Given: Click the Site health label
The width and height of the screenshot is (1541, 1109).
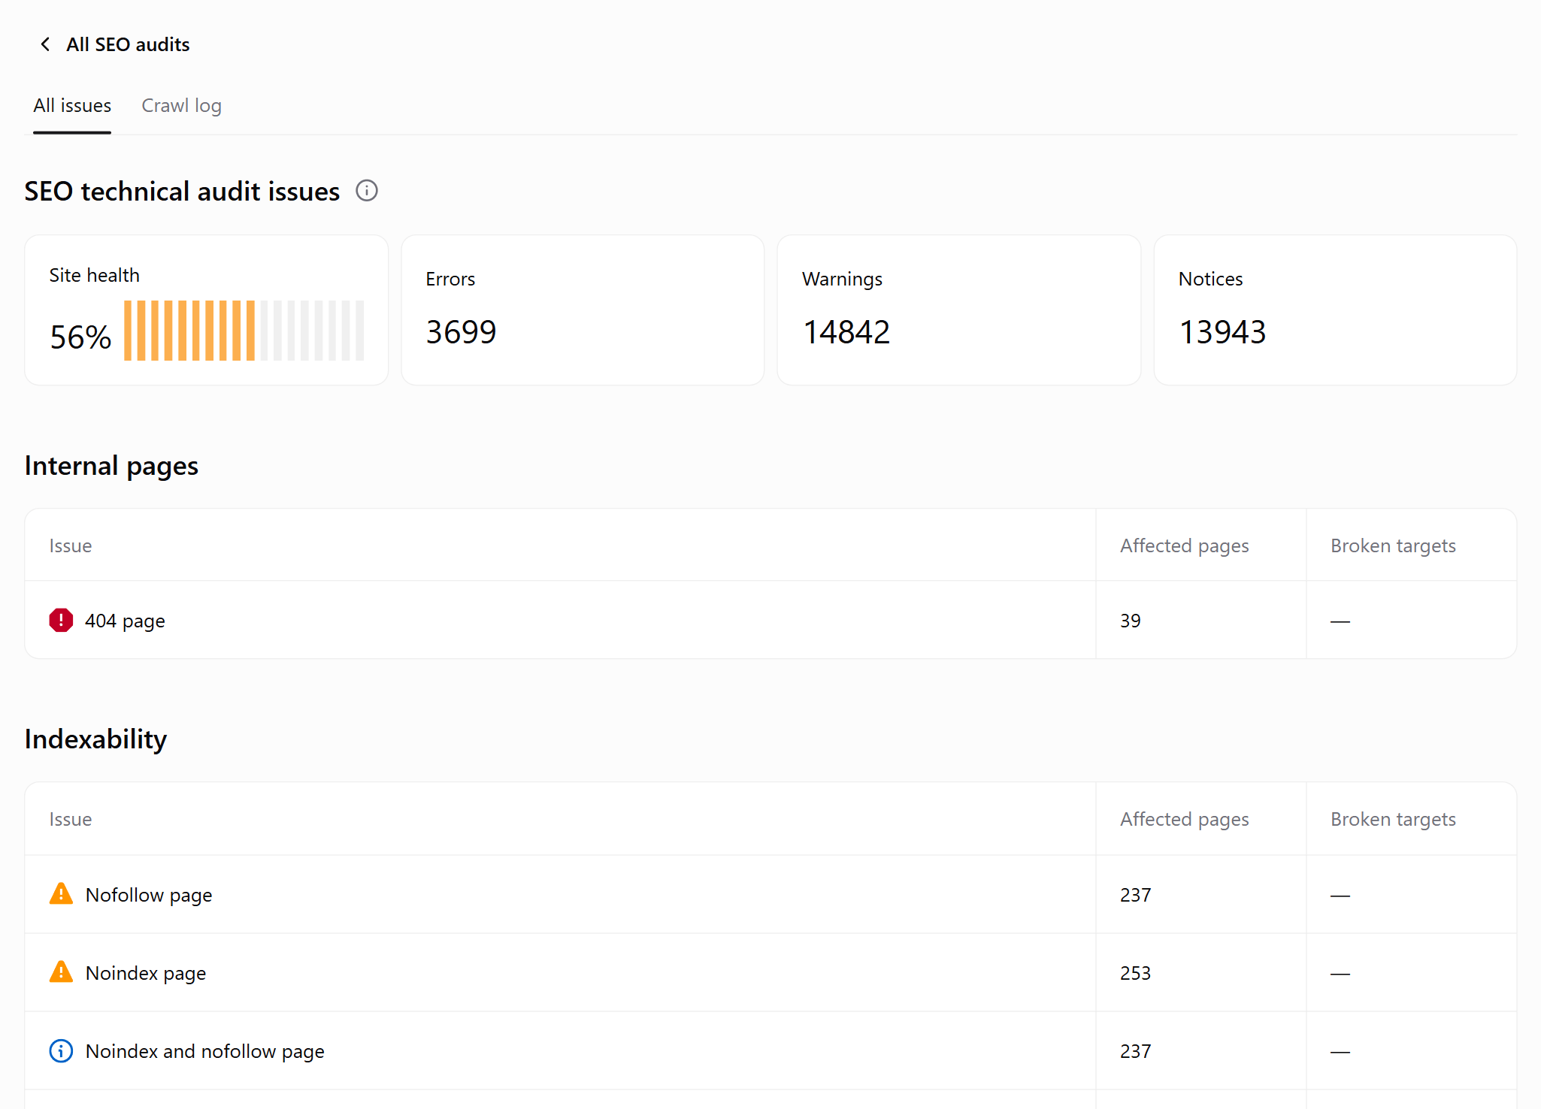Looking at the screenshot, I should coord(95,275).
